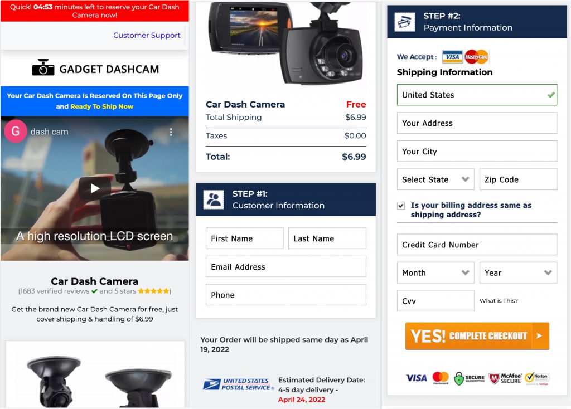The width and height of the screenshot is (571, 409).
Task: Open the Select State dropdown
Action: [435, 179]
